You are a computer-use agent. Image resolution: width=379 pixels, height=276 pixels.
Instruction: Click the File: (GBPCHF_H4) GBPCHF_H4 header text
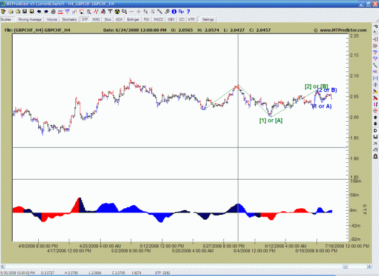(x=38, y=30)
